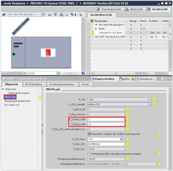Collapse the MOVIMOT flexible row in Geräteübersicht

pyautogui.click(x=96, y=25)
